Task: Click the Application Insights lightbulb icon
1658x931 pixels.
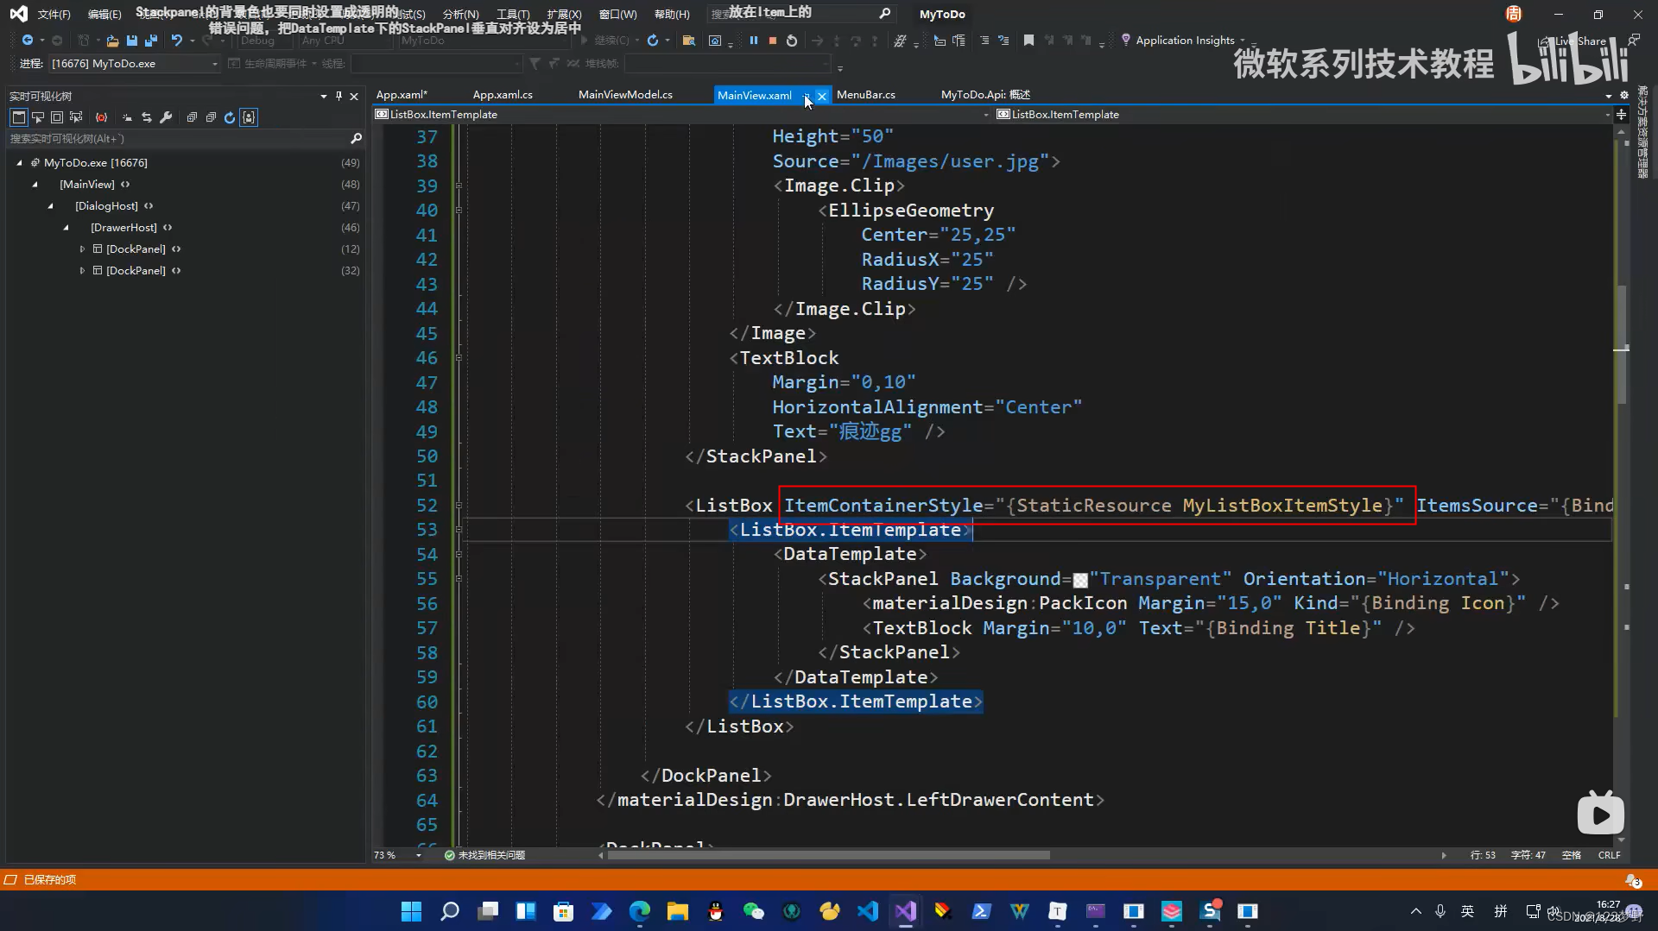Action: point(1125,40)
